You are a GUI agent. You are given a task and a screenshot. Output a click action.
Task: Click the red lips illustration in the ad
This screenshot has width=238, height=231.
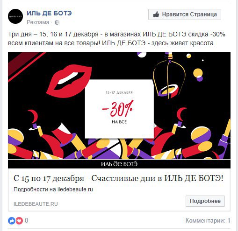tap(69, 81)
